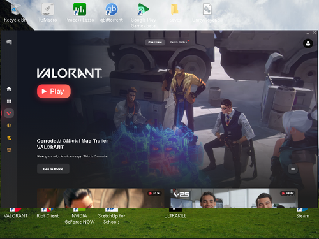Minimize the Riot Client window
This screenshot has width=319, height=239.
pyautogui.click(x=308, y=33)
